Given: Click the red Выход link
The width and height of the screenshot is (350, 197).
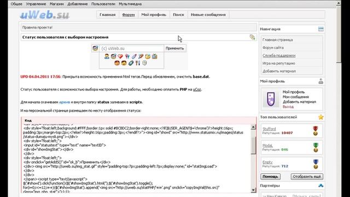Looking at the screenshot, I should (x=288, y=107).
